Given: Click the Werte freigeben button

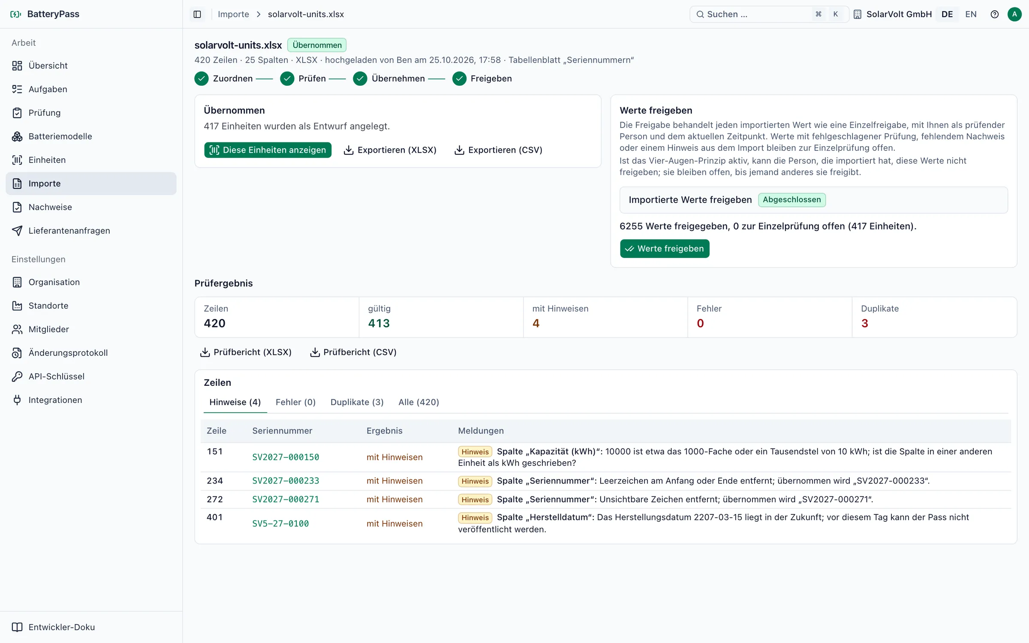Looking at the screenshot, I should [x=665, y=249].
